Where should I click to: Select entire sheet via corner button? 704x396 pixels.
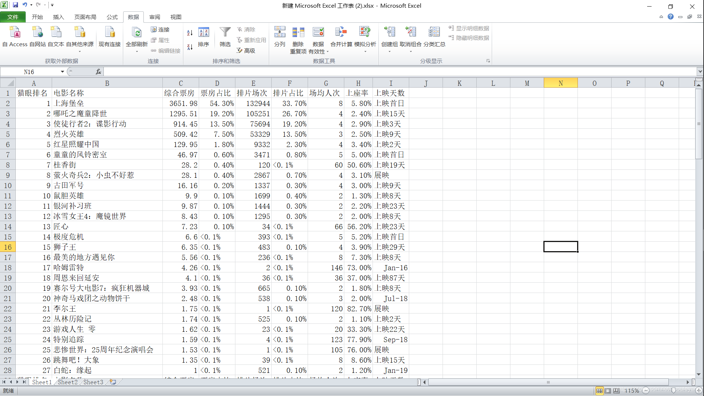[8, 83]
